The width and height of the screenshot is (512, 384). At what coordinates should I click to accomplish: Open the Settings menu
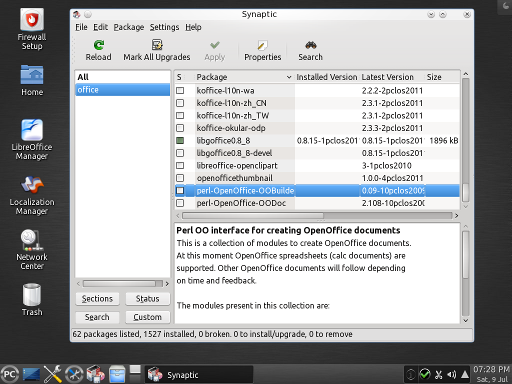coord(164,27)
